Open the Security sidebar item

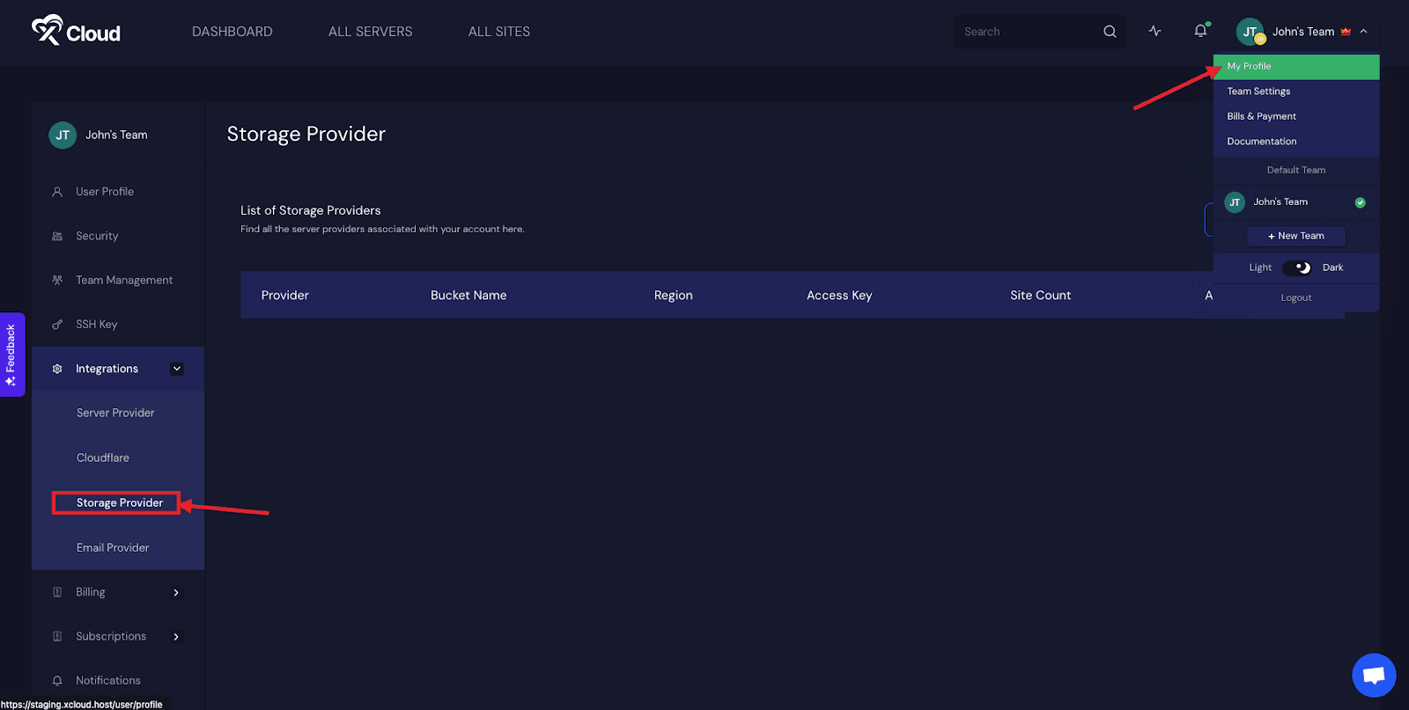point(97,236)
